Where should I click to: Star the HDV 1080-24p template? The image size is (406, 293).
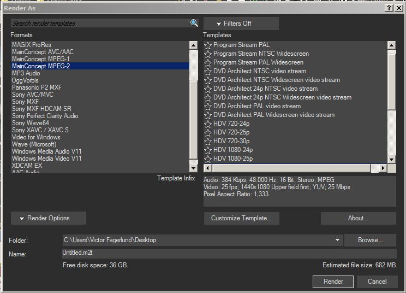point(208,150)
